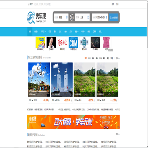Open the calendar icon in the date field
This screenshot has width=148, height=148.
tap(106, 17)
